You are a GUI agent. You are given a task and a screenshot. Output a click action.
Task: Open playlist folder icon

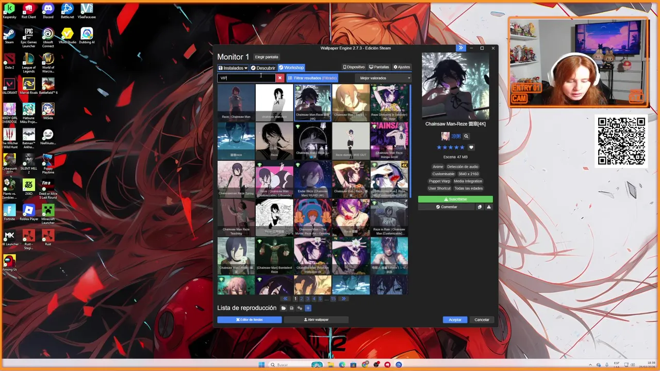[x=283, y=308]
